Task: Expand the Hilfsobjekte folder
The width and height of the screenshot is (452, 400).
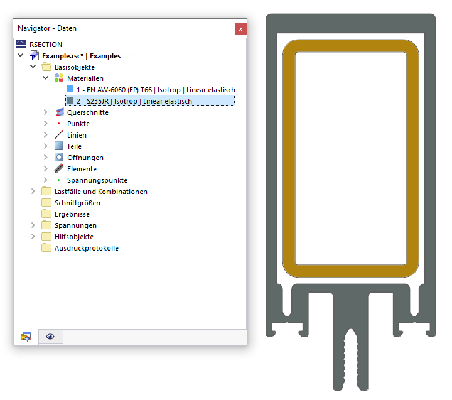Action: [x=33, y=237]
